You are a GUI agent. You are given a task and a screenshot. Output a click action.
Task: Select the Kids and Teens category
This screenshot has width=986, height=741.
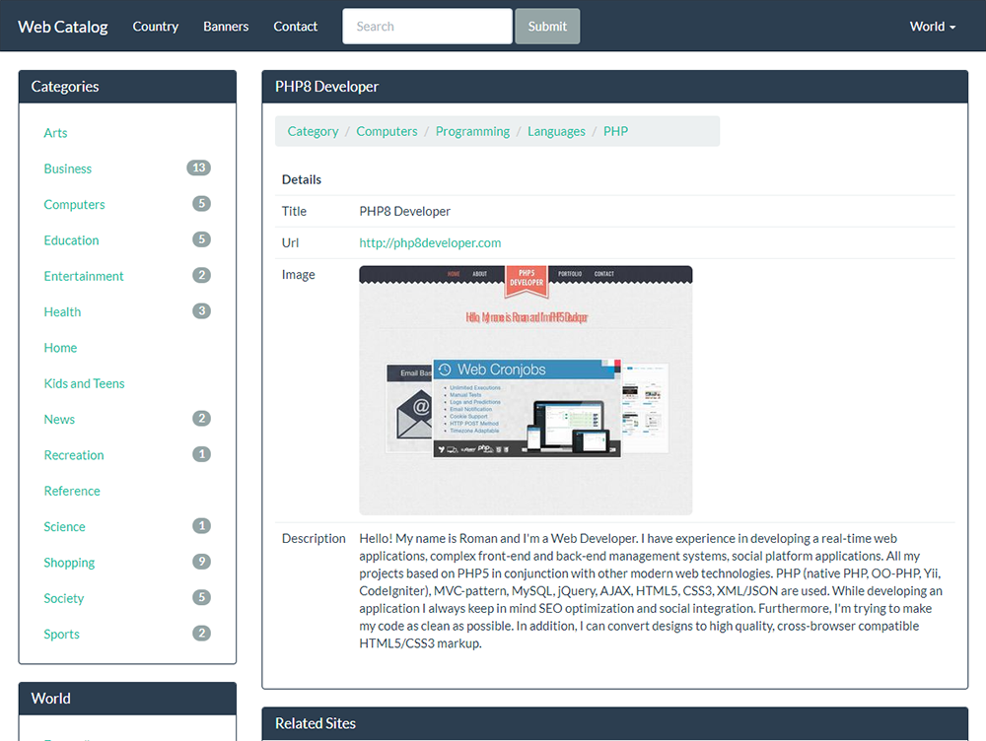[84, 382]
